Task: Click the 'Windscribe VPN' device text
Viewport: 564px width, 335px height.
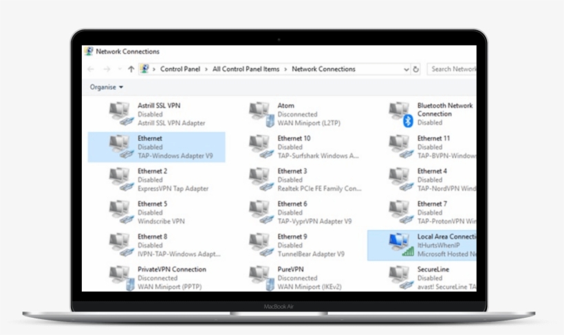Action: 161,221
